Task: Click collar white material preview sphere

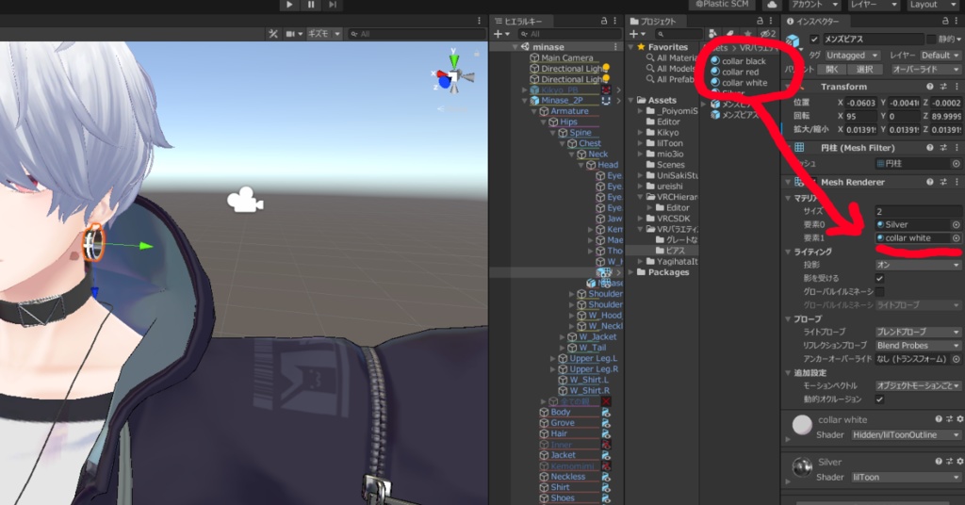Action: (802, 424)
